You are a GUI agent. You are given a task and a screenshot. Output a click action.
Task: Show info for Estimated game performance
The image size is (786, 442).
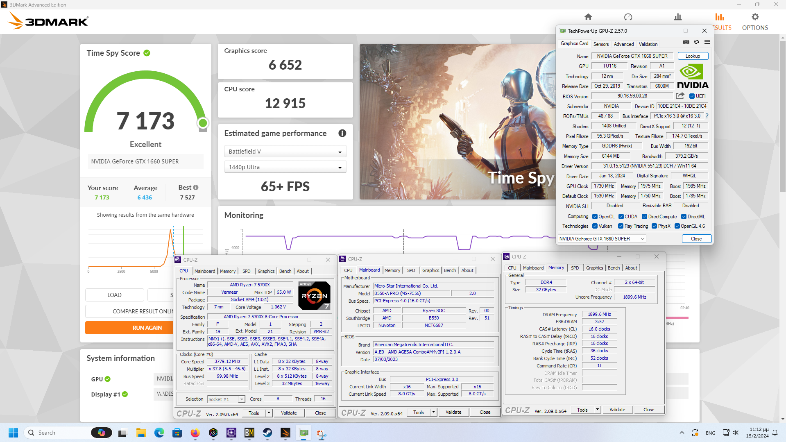click(342, 133)
